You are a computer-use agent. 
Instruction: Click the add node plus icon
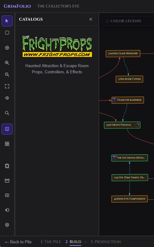(x=7, y=48)
